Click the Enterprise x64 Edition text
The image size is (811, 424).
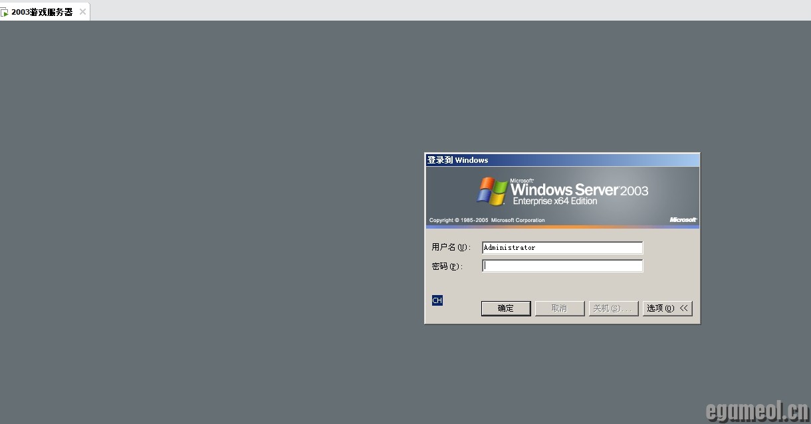[555, 201]
